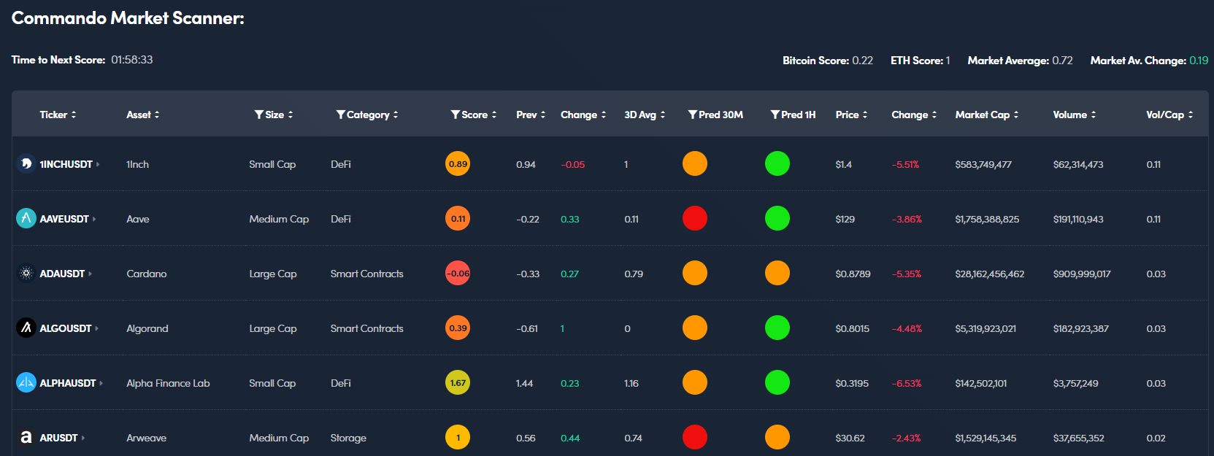
Task: Expand the AAVEUSDT ticker arrow
Action: [94, 219]
